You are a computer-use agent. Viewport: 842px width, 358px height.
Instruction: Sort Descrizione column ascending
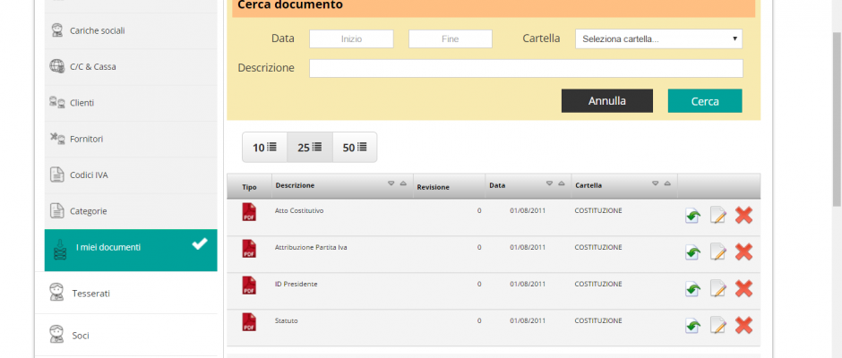(x=403, y=183)
